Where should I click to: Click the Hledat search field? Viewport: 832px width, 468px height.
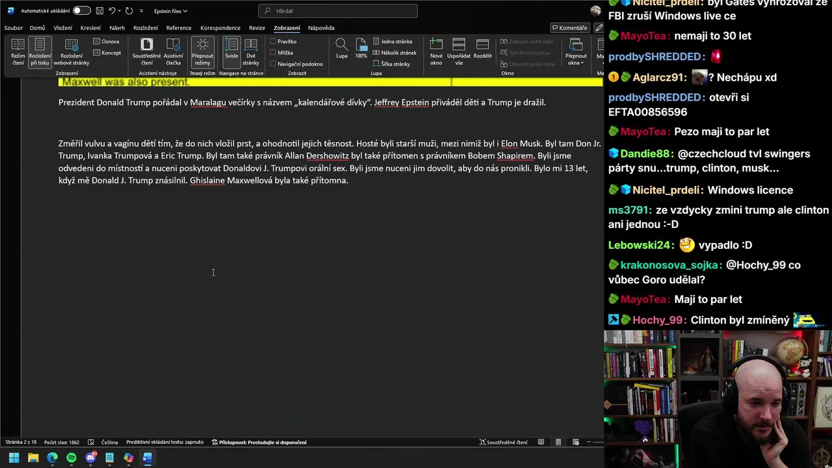point(338,11)
